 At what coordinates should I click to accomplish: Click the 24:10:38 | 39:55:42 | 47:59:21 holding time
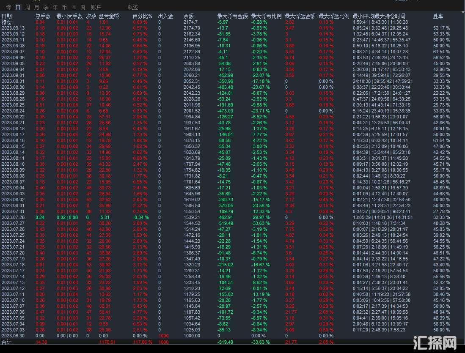[x=382, y=81]
